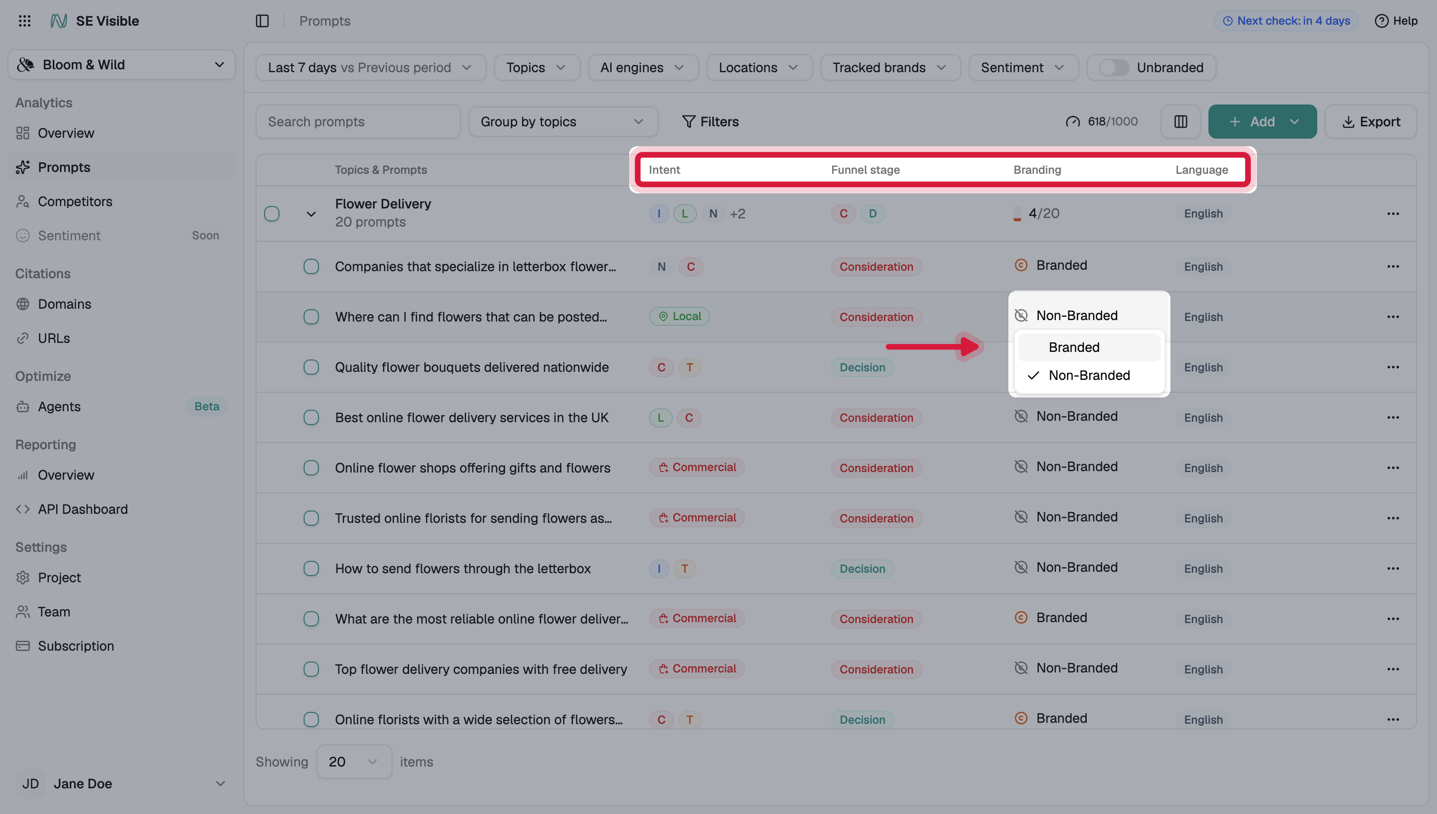This screenshot has height=814, width=1437.
Task: Open the apps grid icon
Action: tap(25, 21)
